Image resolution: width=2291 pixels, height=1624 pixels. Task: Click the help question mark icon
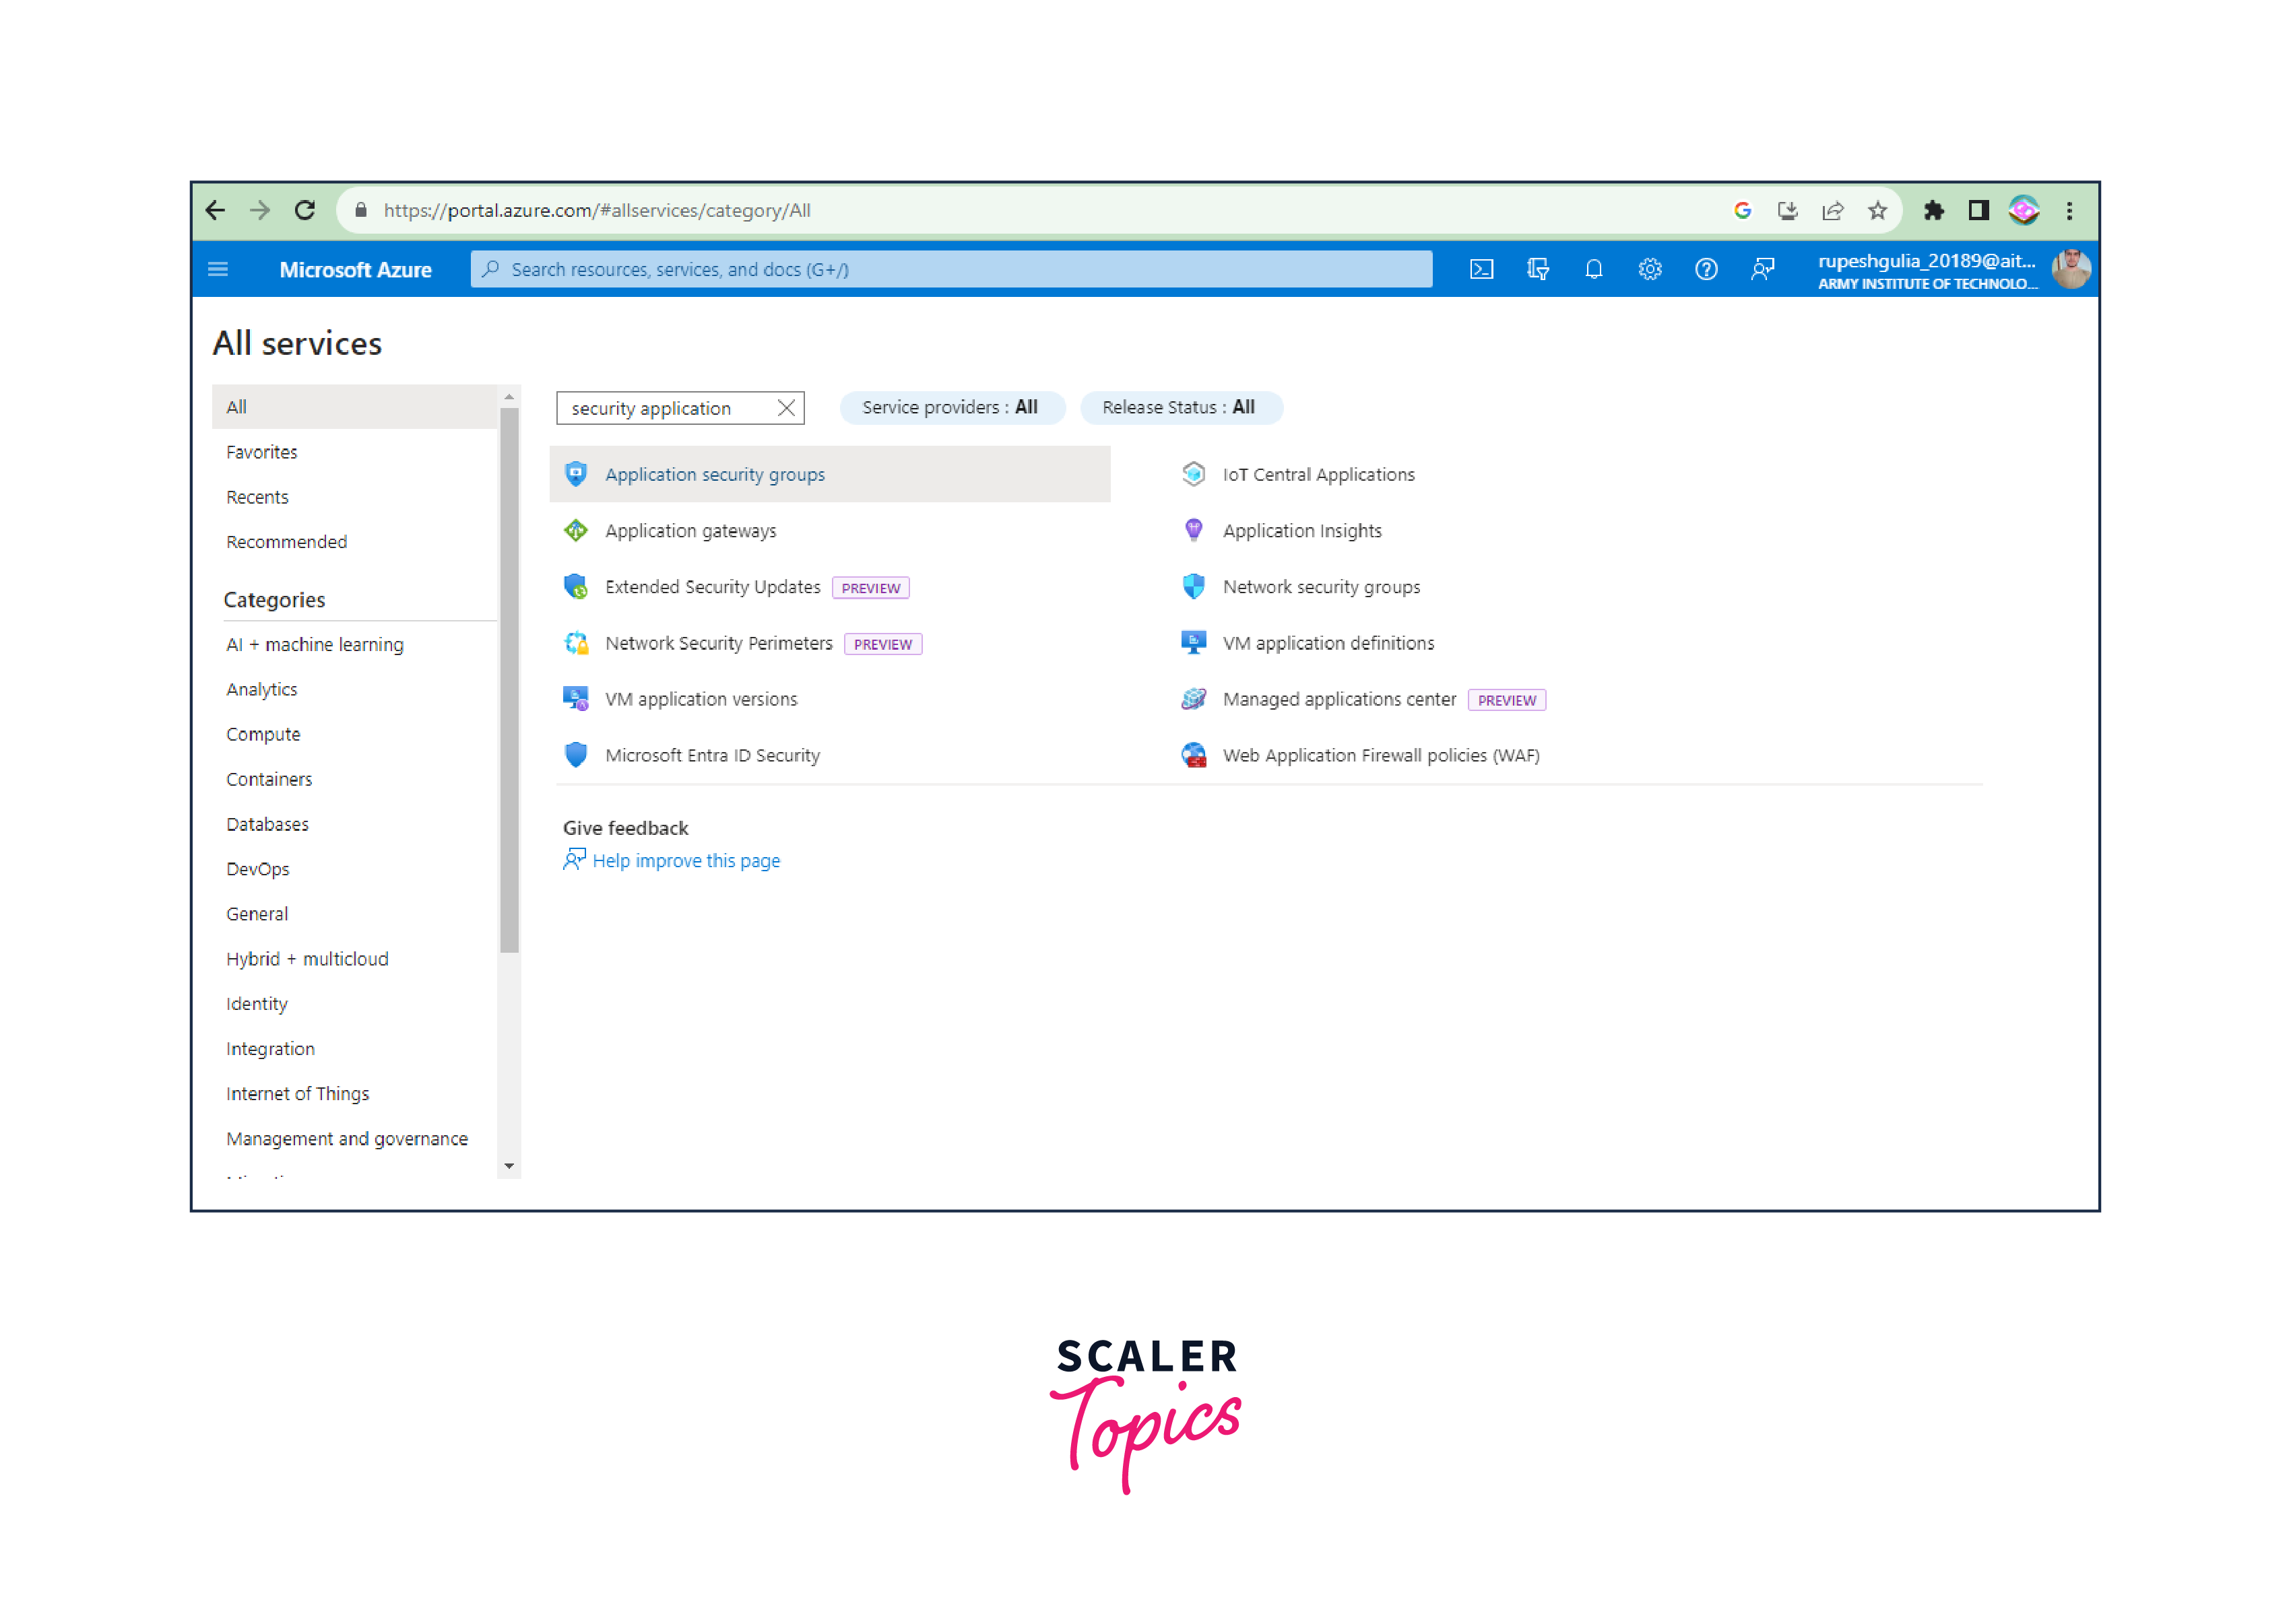[1706, 269]
